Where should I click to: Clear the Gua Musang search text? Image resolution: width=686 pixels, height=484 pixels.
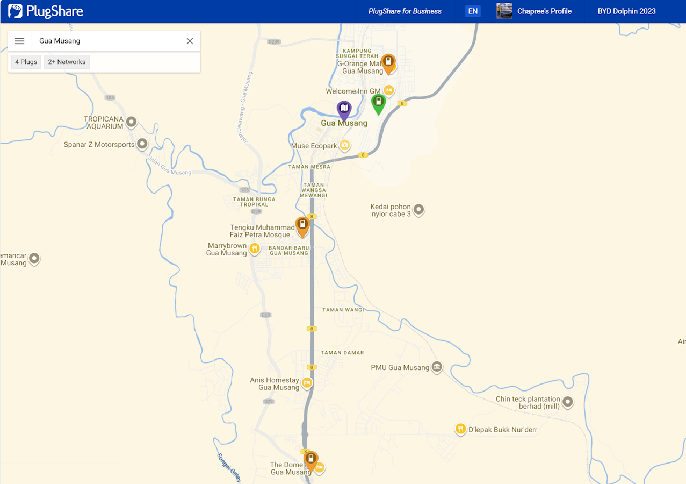(x=190, y=41)
